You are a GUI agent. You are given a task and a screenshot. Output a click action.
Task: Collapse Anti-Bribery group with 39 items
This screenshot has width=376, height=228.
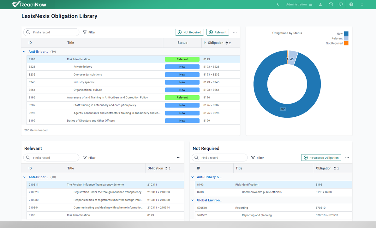pyautogui.click(x=24, y=51)
